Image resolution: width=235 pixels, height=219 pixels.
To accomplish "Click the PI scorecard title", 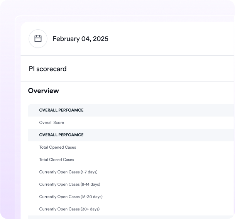I will (x=47, y=69).
